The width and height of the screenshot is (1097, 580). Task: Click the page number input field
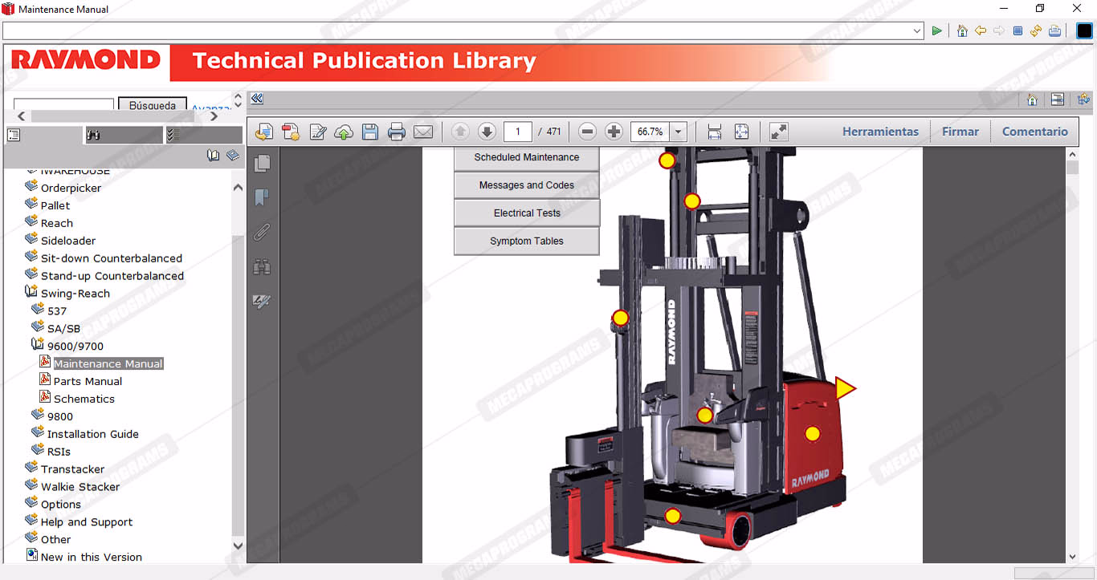click(518, 132)
